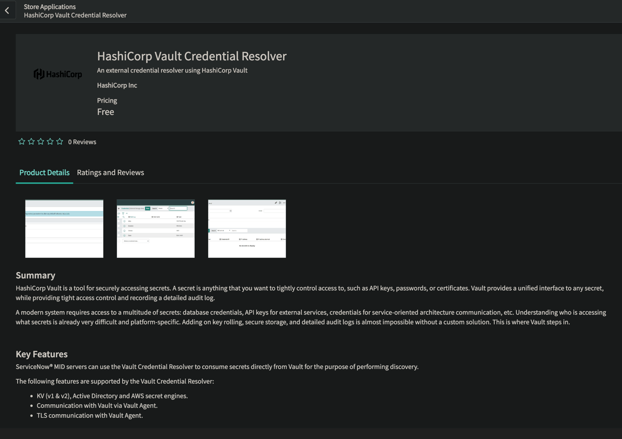Select the fourth rating star

click(x=50, y=141)
